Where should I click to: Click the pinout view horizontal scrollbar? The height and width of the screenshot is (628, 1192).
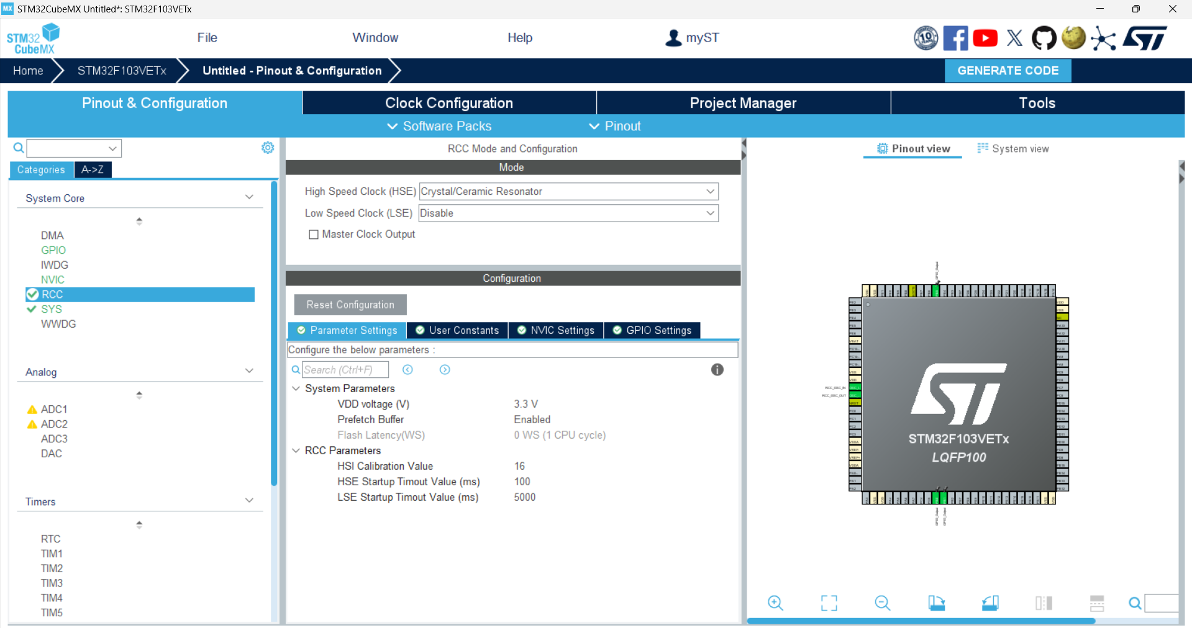(x=921, y=621)
